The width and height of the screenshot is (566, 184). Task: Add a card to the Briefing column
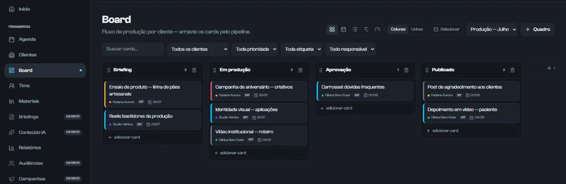click(152, 137)
